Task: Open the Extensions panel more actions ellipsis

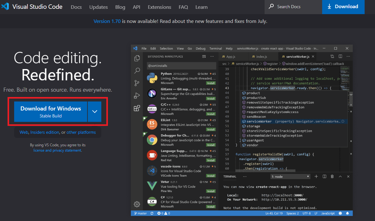Action: (x=212, y=57)
